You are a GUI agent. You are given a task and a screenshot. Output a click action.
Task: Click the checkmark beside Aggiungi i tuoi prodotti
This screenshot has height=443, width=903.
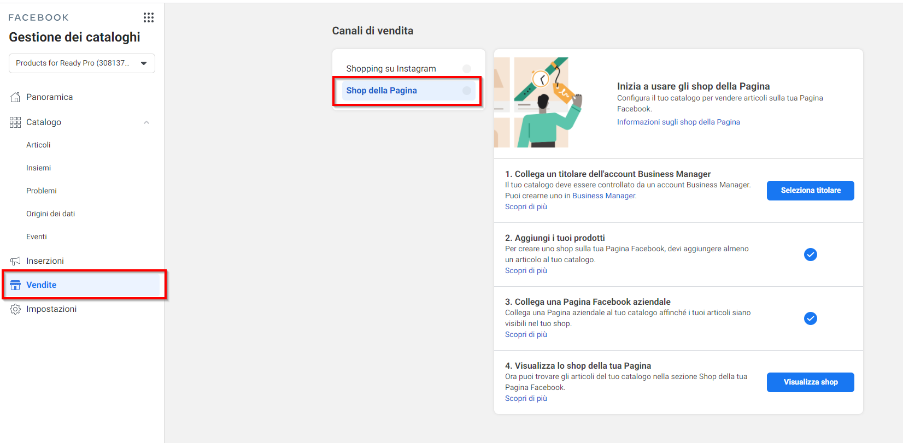coord(810,255)
